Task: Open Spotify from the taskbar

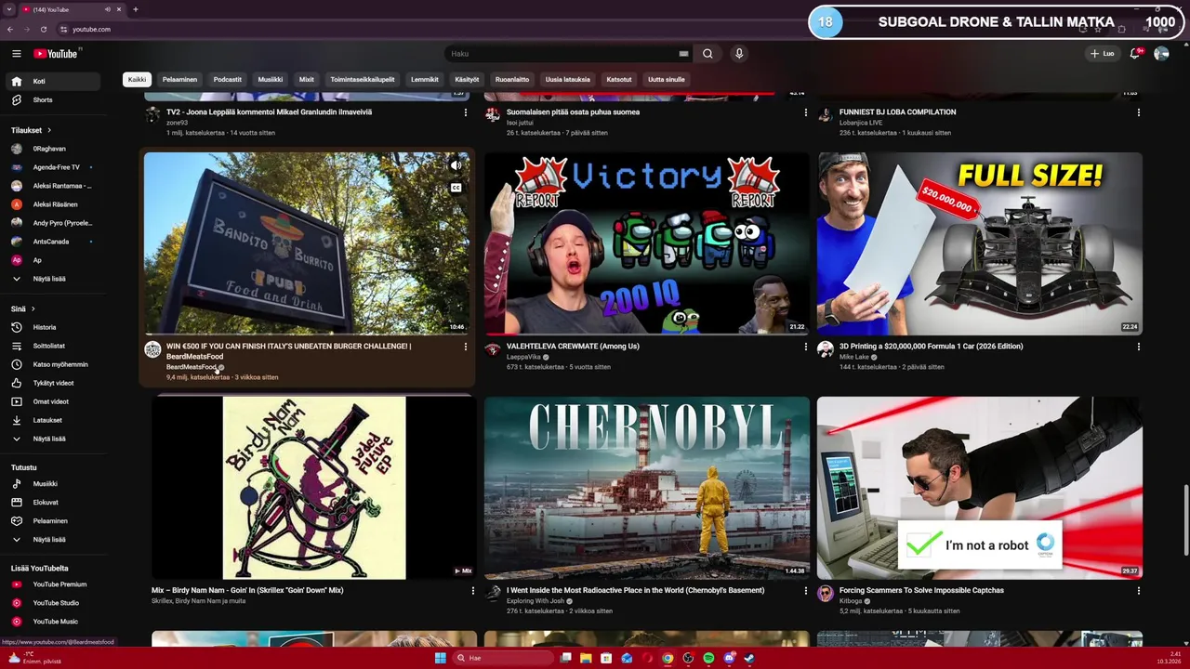Action: point(708,658)
